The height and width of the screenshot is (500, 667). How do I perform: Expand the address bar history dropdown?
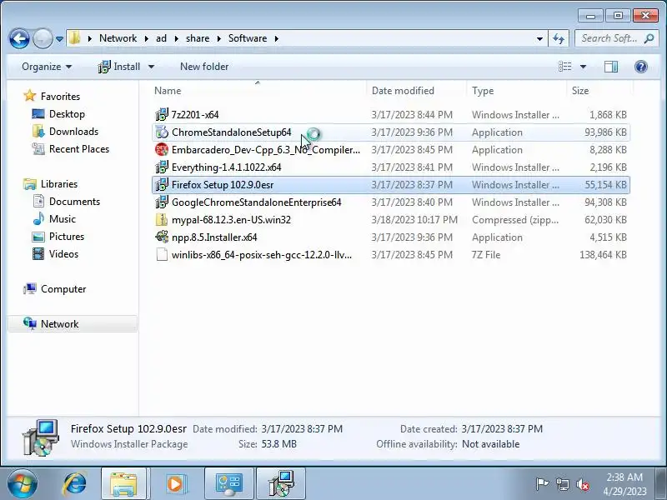[539, 38]
